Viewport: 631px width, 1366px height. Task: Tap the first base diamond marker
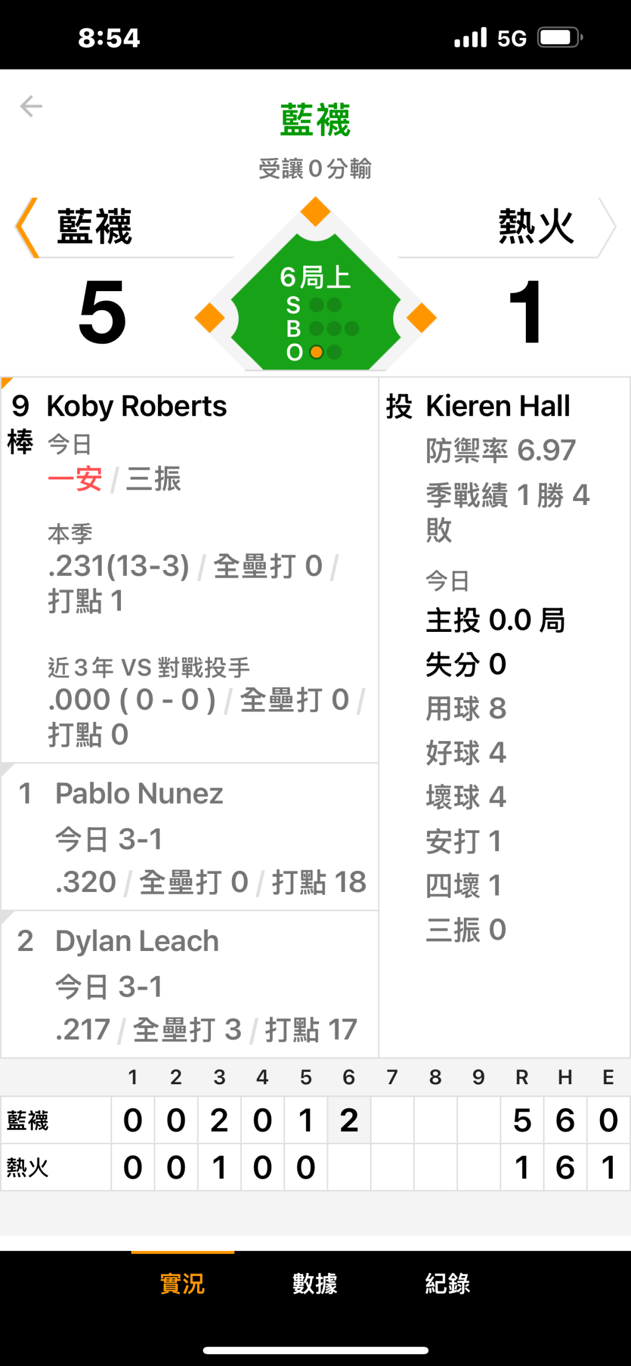(421, 318)
